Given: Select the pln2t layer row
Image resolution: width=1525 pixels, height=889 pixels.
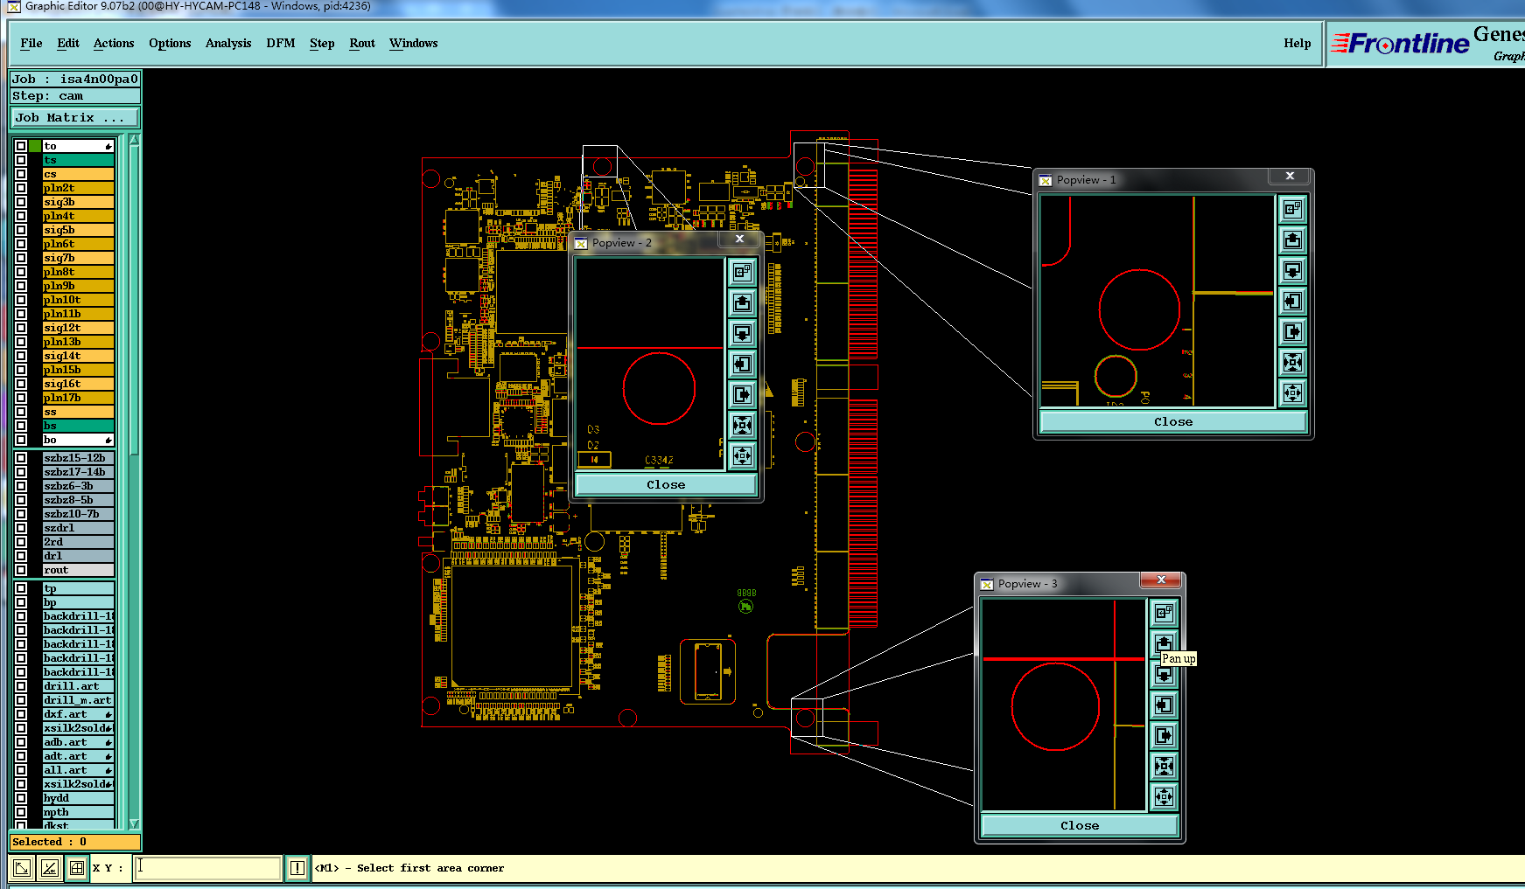Looking at the screenshot, I should [x=79, y=188].
